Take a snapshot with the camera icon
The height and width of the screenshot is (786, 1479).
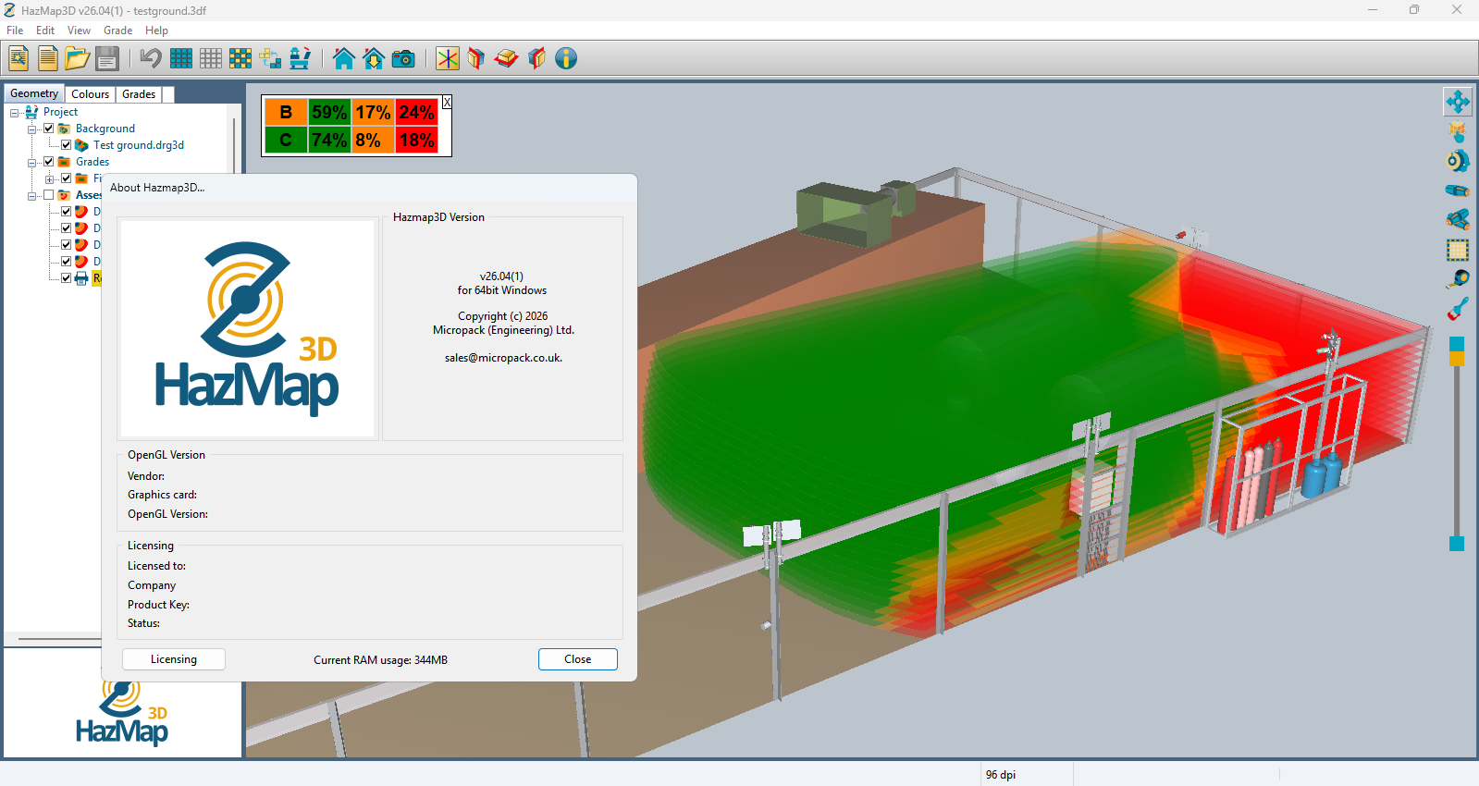pos(403,58)
